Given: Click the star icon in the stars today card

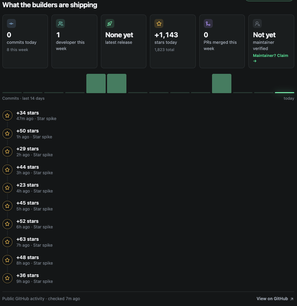Looking at the screenshot, I should [159, 23].
